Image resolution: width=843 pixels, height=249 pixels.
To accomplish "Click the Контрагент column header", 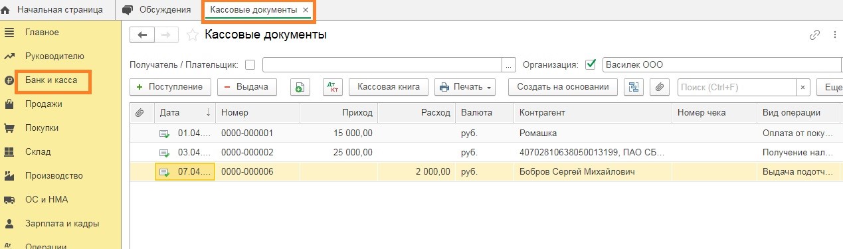I will [x=593, y=113].
